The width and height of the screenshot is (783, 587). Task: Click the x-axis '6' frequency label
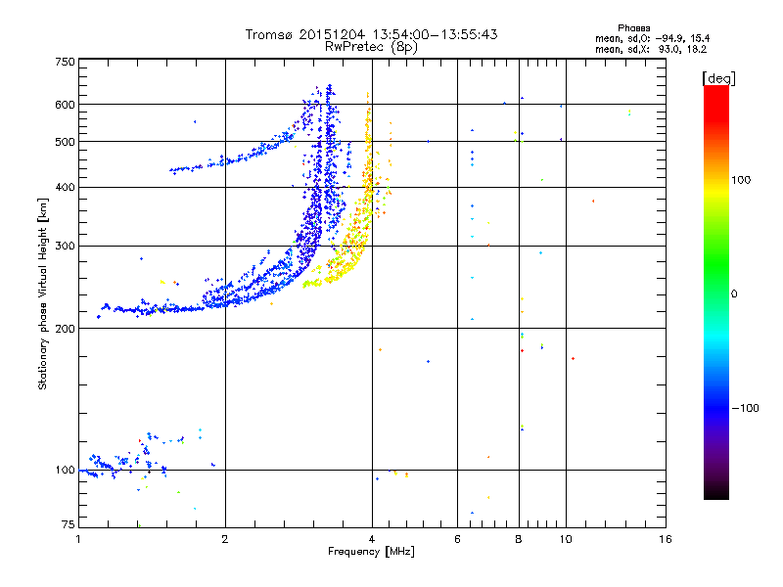pos(457,539)
